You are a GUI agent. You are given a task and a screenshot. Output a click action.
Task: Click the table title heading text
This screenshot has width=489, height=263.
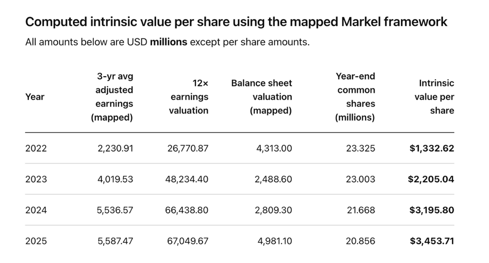[x=236, y=22]
